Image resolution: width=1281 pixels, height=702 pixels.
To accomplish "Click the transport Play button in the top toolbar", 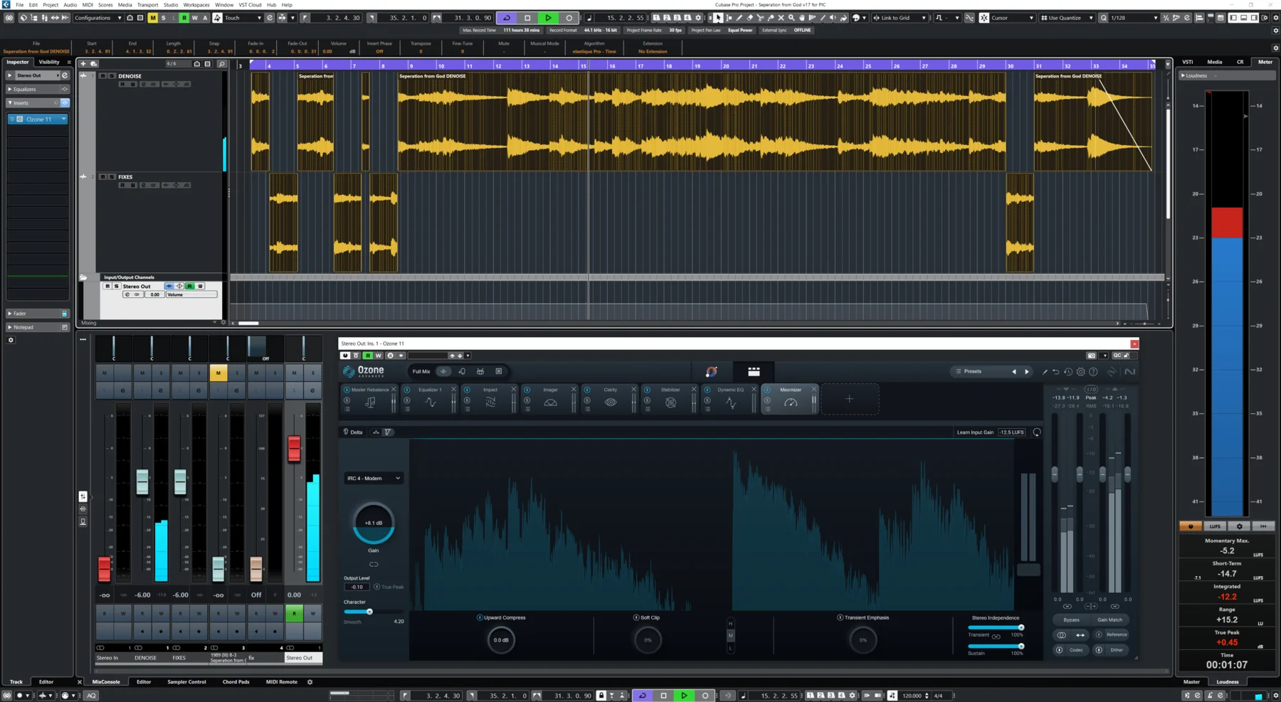I will click(x=548, y=18).
